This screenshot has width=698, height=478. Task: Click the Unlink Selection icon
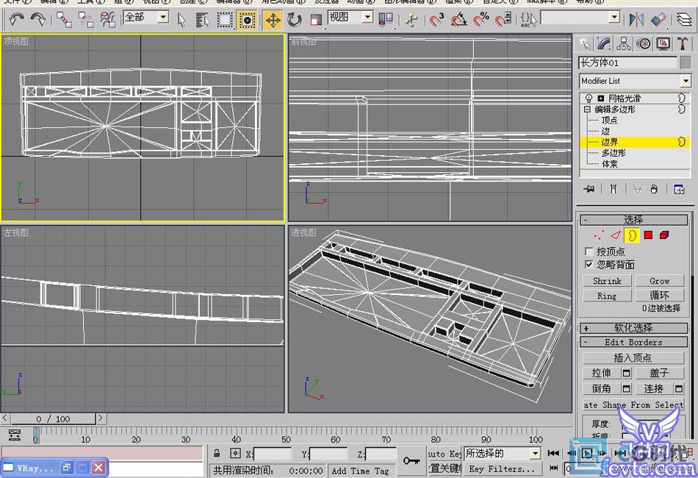coord(85,19)
